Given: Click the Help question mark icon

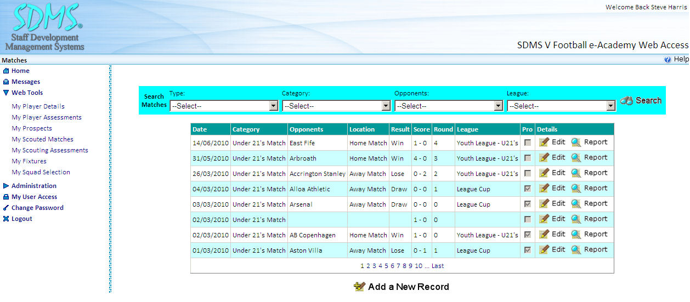Looking at the screenshot, I should [668, 59].
